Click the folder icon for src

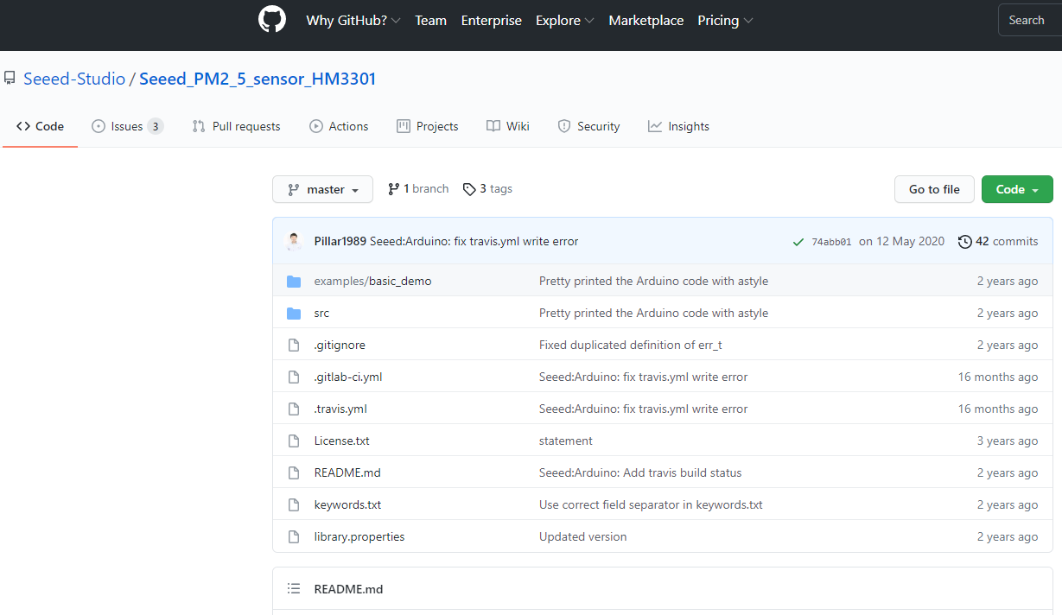tap(294, 314)
